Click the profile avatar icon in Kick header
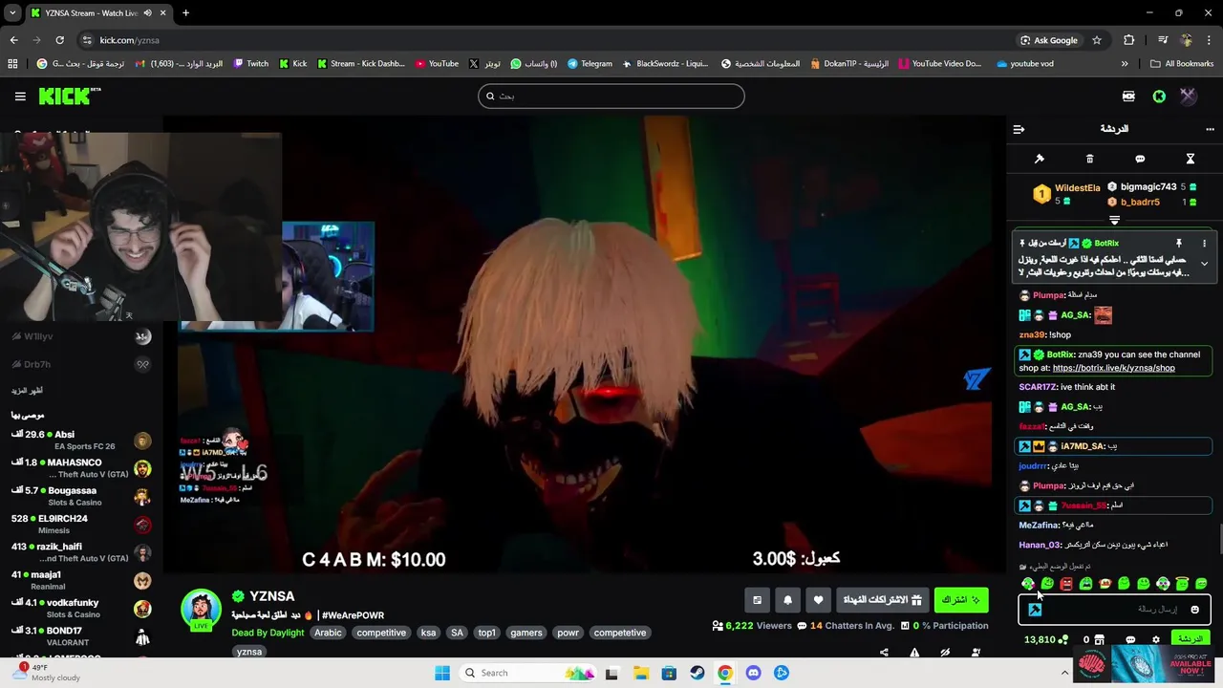 coord(1188,96)
